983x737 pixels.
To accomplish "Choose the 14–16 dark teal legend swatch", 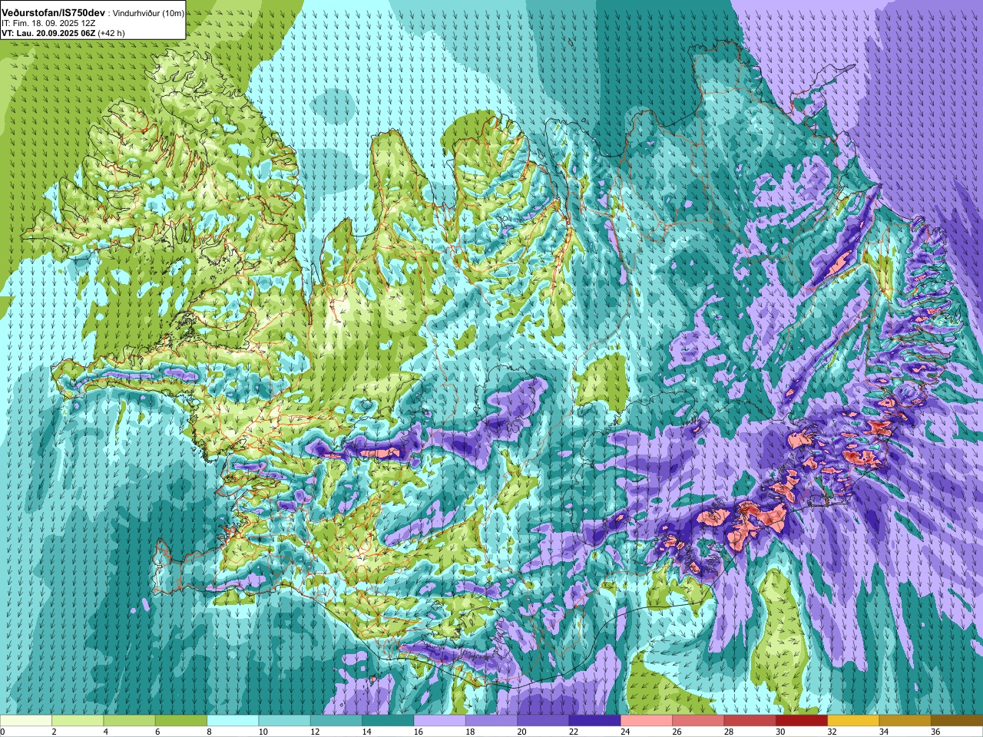I will tap(388, 721).
